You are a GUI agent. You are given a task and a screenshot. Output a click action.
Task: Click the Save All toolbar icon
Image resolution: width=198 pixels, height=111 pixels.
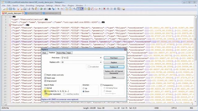click(x=14, y=9)
